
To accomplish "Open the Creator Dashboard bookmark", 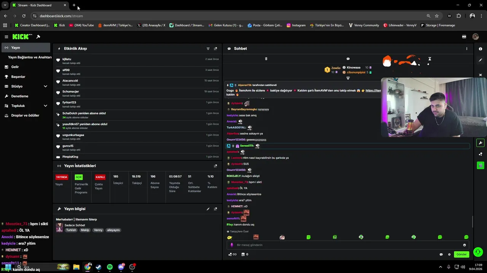I will tap(32, 25).
